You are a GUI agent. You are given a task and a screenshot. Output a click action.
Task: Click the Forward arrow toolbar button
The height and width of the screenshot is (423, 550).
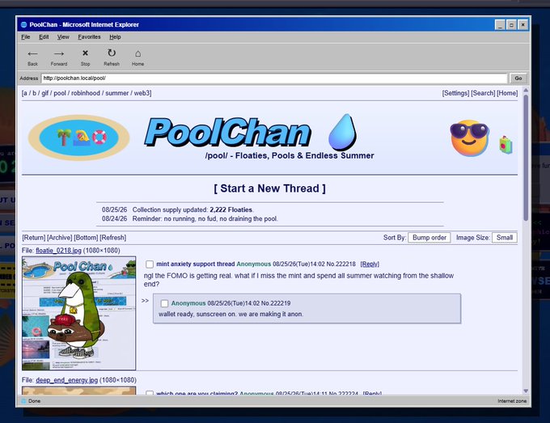pos(58,57)
